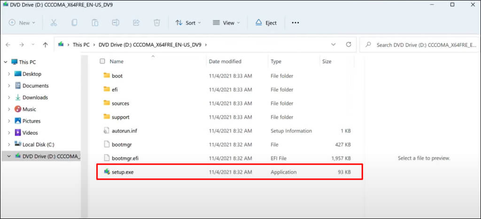
Task: Select the setup.exe application file
Action: [x=124, y=172]
